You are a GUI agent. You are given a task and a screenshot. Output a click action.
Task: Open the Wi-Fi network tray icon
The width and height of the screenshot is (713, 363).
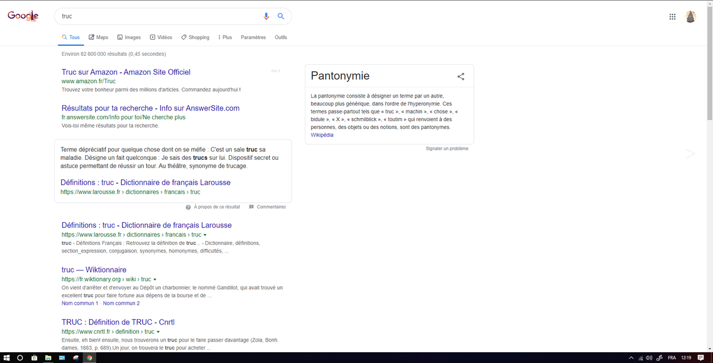pyautogui.click(x=641, y=358)
